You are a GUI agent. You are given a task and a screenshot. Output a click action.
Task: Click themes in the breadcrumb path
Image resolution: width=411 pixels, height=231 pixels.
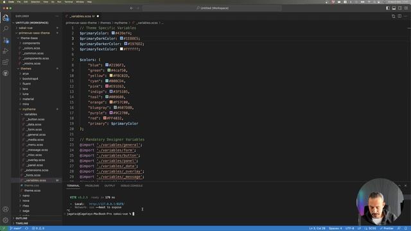click(x=105, y=23)
